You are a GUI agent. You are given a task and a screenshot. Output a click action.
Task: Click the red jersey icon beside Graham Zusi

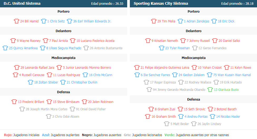tap(151, 109)
